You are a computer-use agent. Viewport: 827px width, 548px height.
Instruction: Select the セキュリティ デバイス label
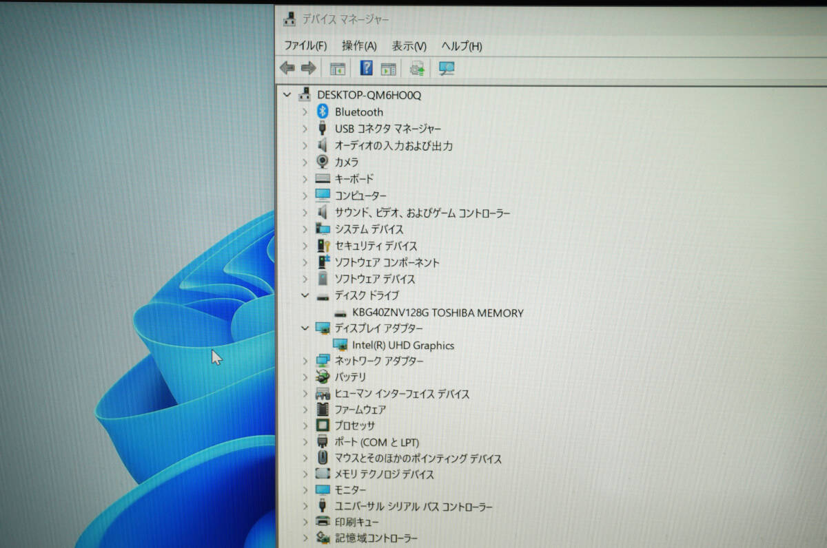click(376, 246)
